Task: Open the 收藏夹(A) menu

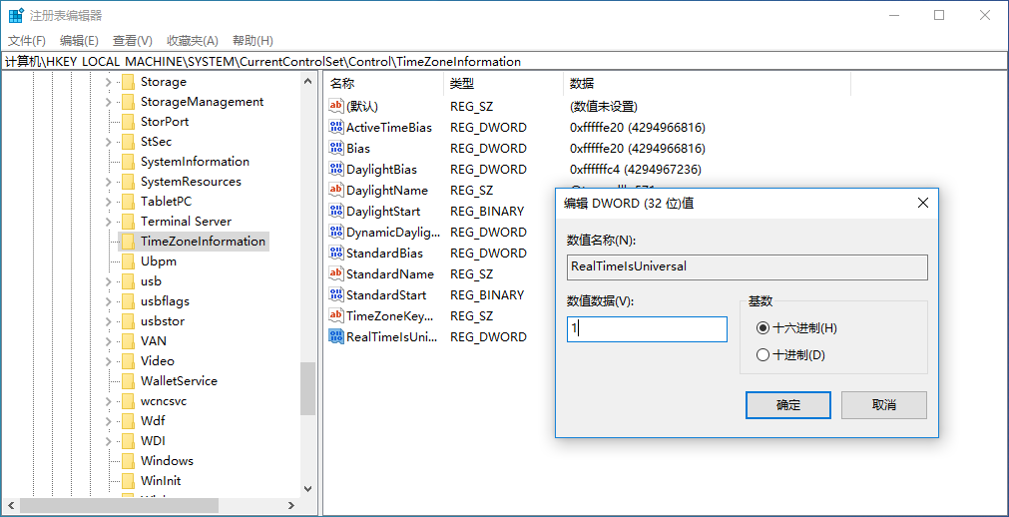Action: [193, 41]
